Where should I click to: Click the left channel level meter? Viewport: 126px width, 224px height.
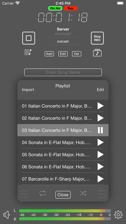[x=65, y=211]
